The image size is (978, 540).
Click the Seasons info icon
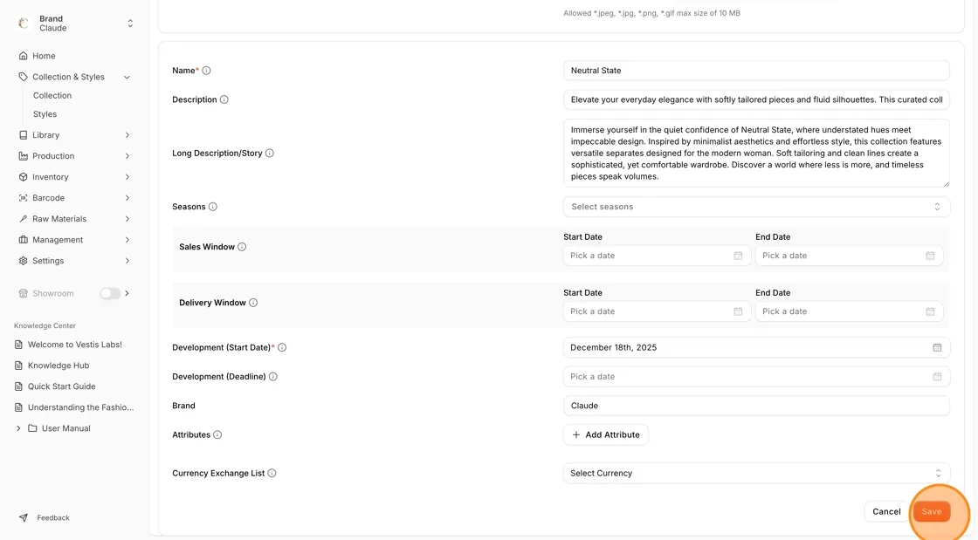[x=213, y=207]
